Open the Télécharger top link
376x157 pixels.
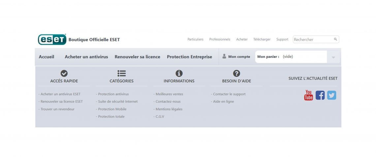pos(262,39)
